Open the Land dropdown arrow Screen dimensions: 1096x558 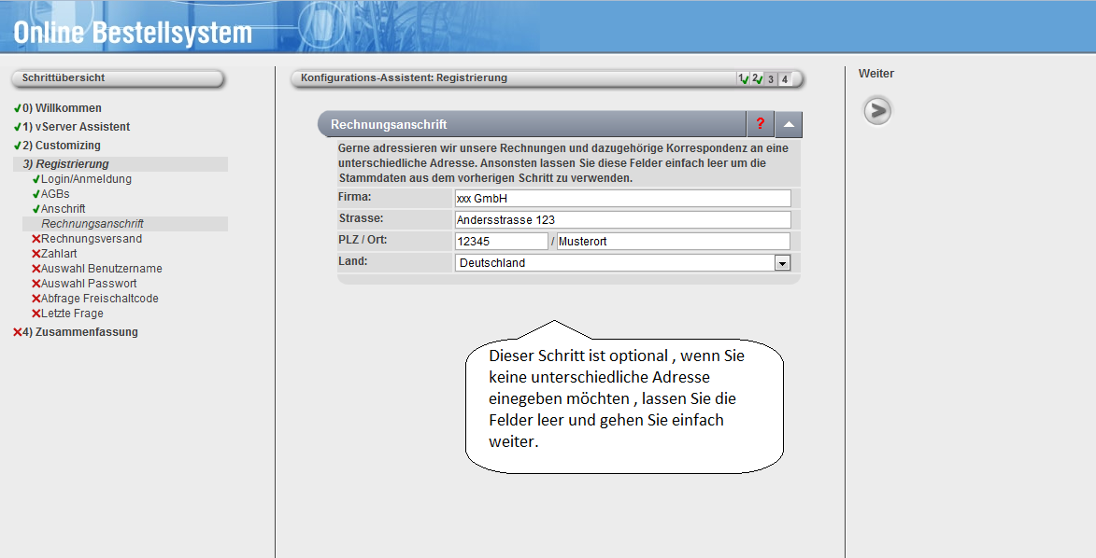pos(782,263)
